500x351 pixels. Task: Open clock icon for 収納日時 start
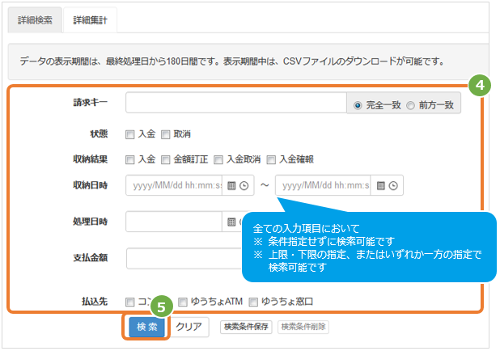[x=244, y=185]
